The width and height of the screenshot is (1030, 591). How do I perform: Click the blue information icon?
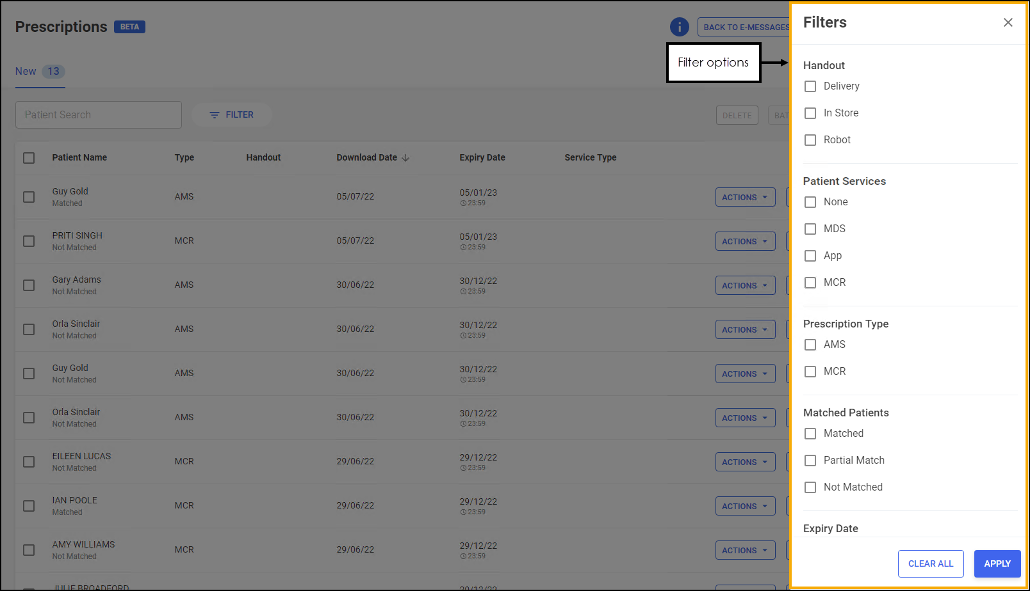(679, 27)
